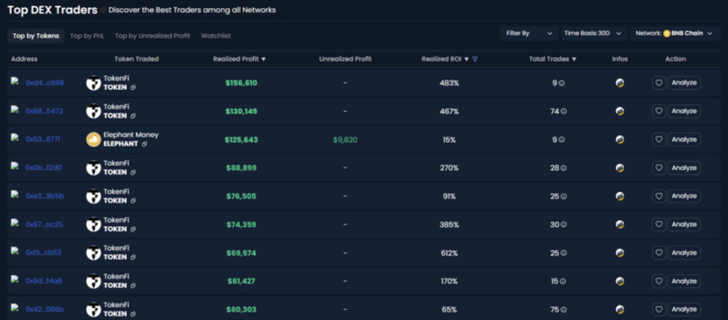The image size is (728, 320).
Task: Open address link 0x87...ac25
Action: pos(44,224)
